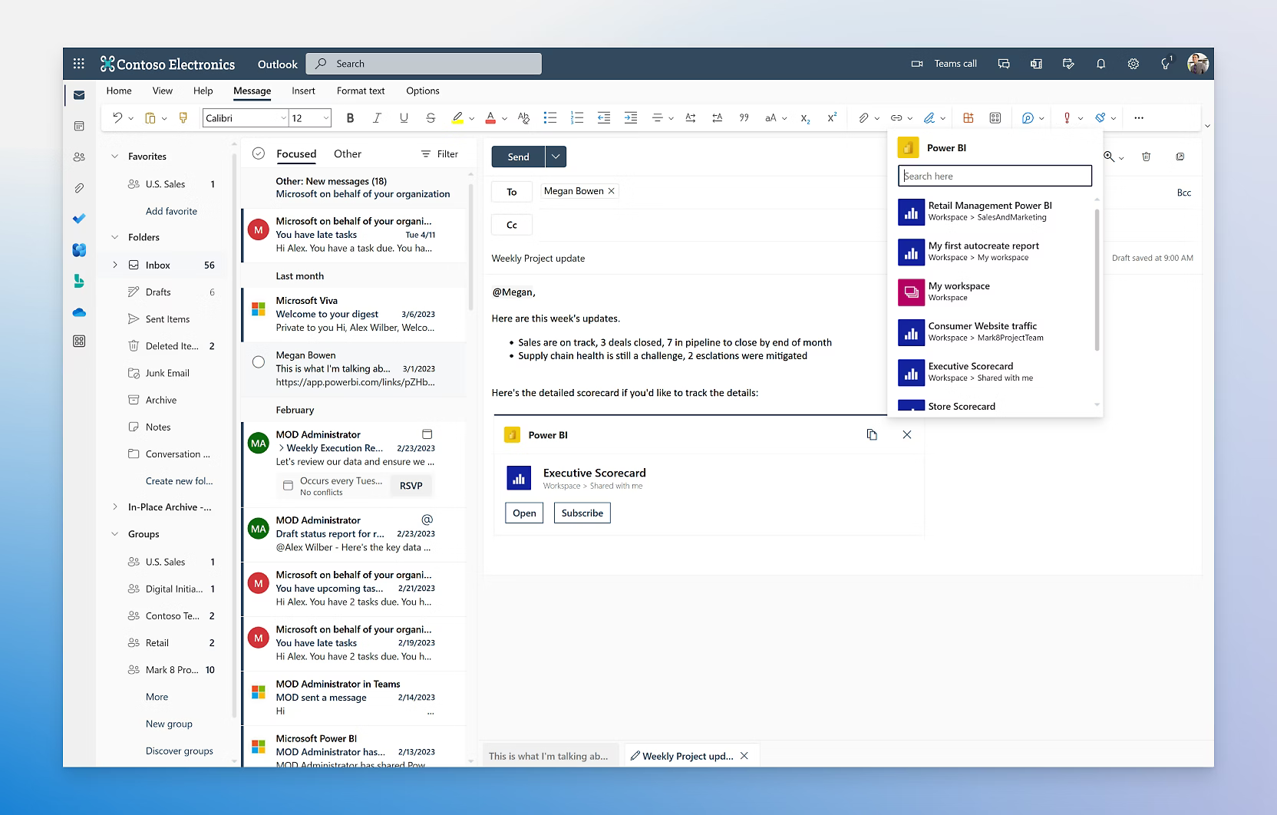The width and height of the screenshot is (1277, 815).
Task: Enable bulleted list formatting
Action: pyautogui.click(x=550, y=117)
